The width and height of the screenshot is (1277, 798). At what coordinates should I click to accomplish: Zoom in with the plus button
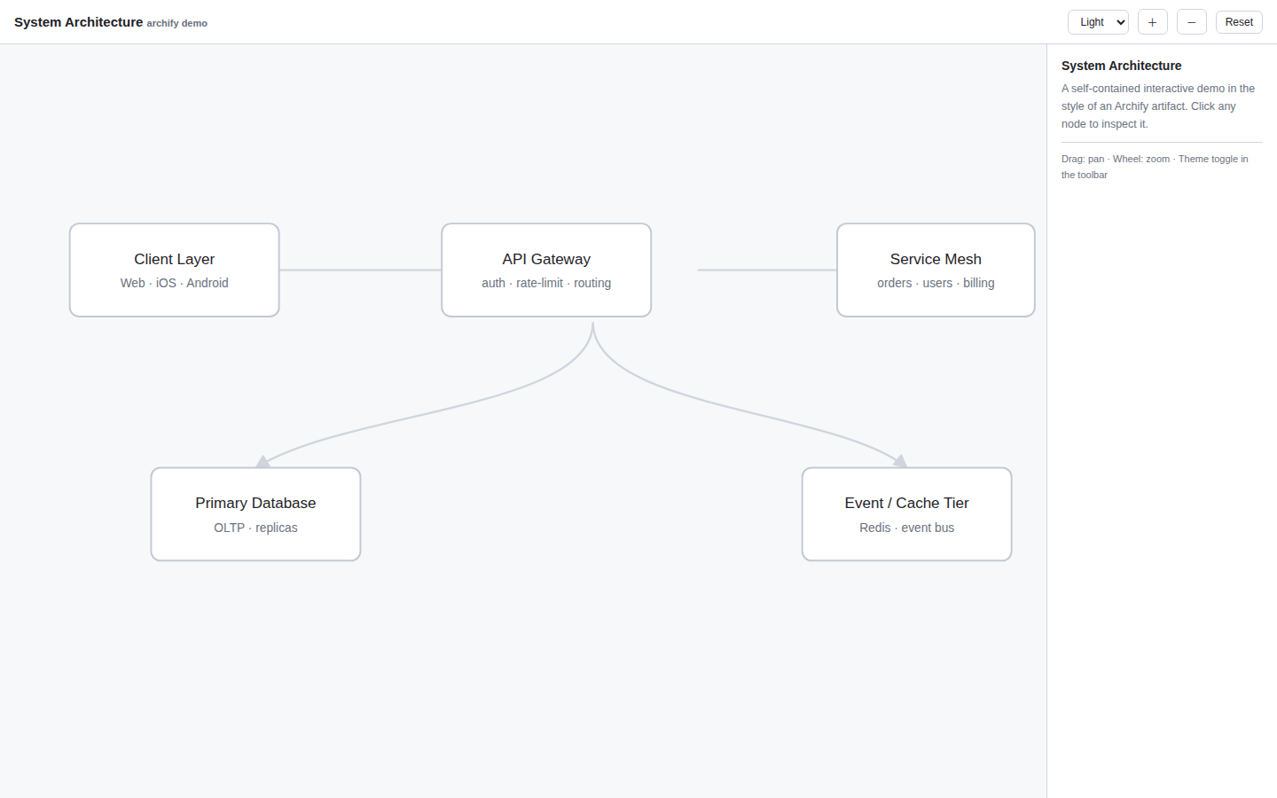click(1152, 22)
